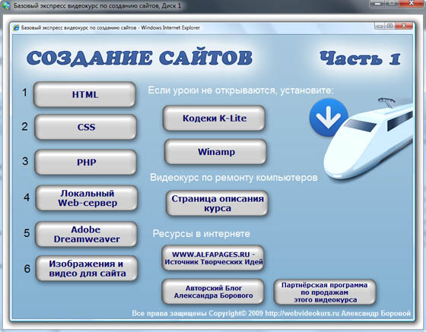
Task: Click text Если уроки не открываются, установите:
Action: [x=240, y=90]
